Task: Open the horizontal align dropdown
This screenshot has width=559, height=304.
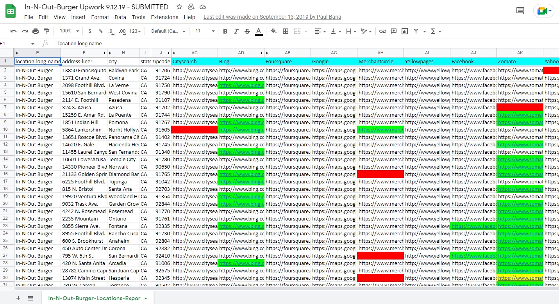Action: [320, 31]
